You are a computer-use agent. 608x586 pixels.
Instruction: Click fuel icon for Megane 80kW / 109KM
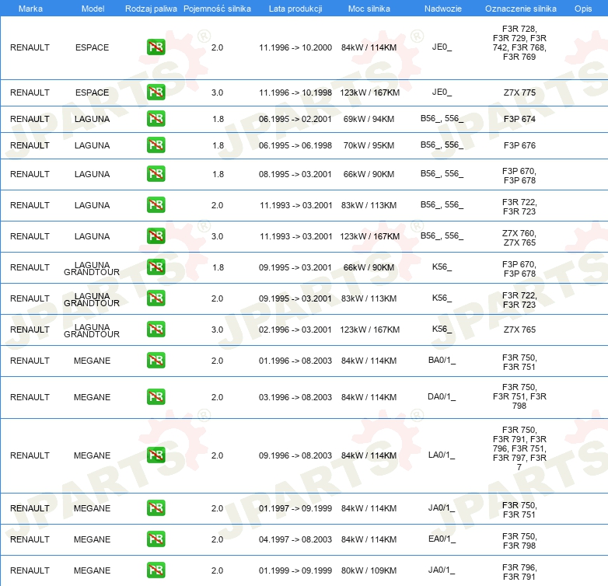click(x=155, y=570)
